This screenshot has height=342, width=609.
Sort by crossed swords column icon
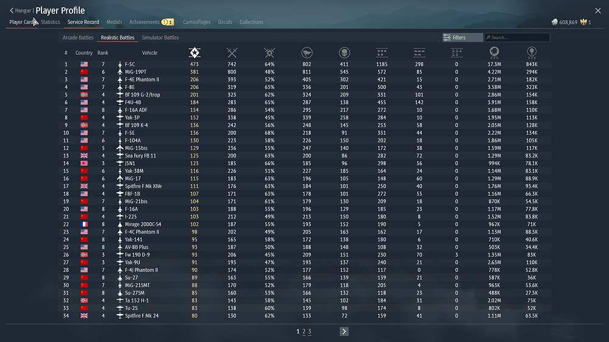click(x=232, y=52)
